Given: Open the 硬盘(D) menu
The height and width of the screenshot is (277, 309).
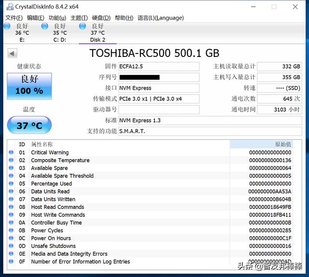Looking at the screenshot, I should click(x=101, y=18).
